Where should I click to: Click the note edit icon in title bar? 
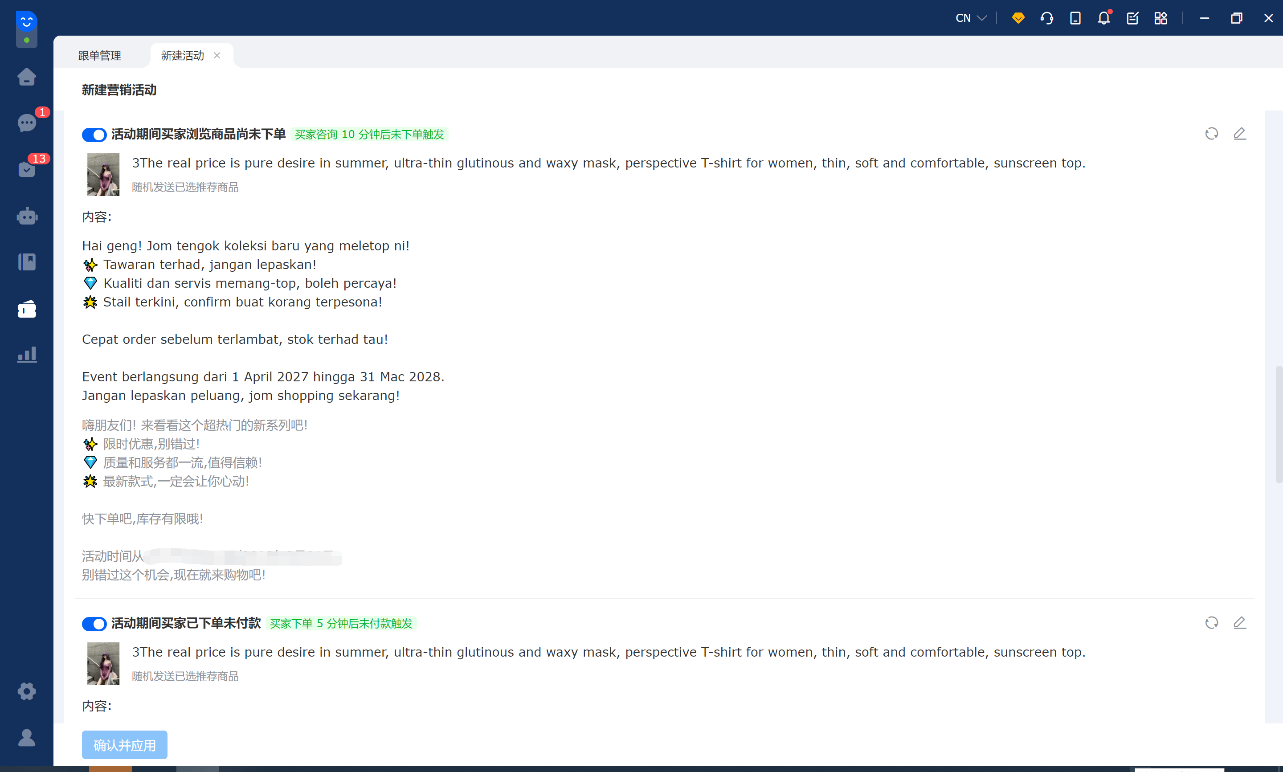pos(1132,18)
